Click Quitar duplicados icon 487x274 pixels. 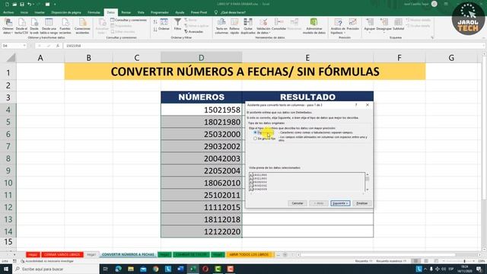click(x=248, y=26)
